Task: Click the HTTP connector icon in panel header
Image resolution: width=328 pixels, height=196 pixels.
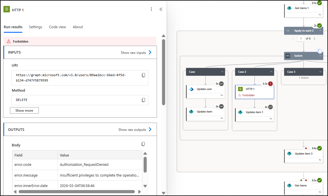Action: [6, 9]
